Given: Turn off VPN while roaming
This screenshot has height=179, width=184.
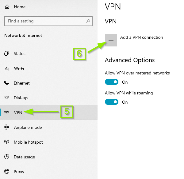Looking at the screenshot, I should pyautogui.click(x=112, y=102).
